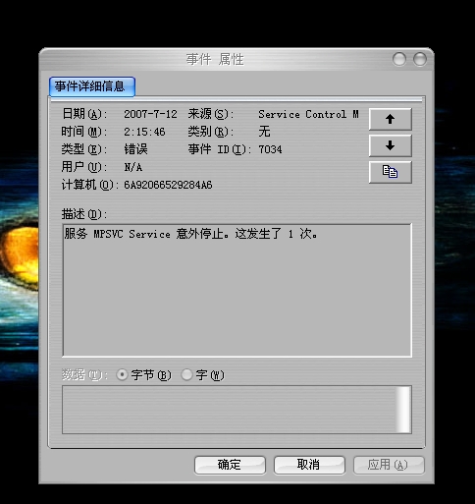Image resolution: width=475 pixels, height=504 pixels.
Task: Click the event ID value 7034
Action: [x=270, y=149]
